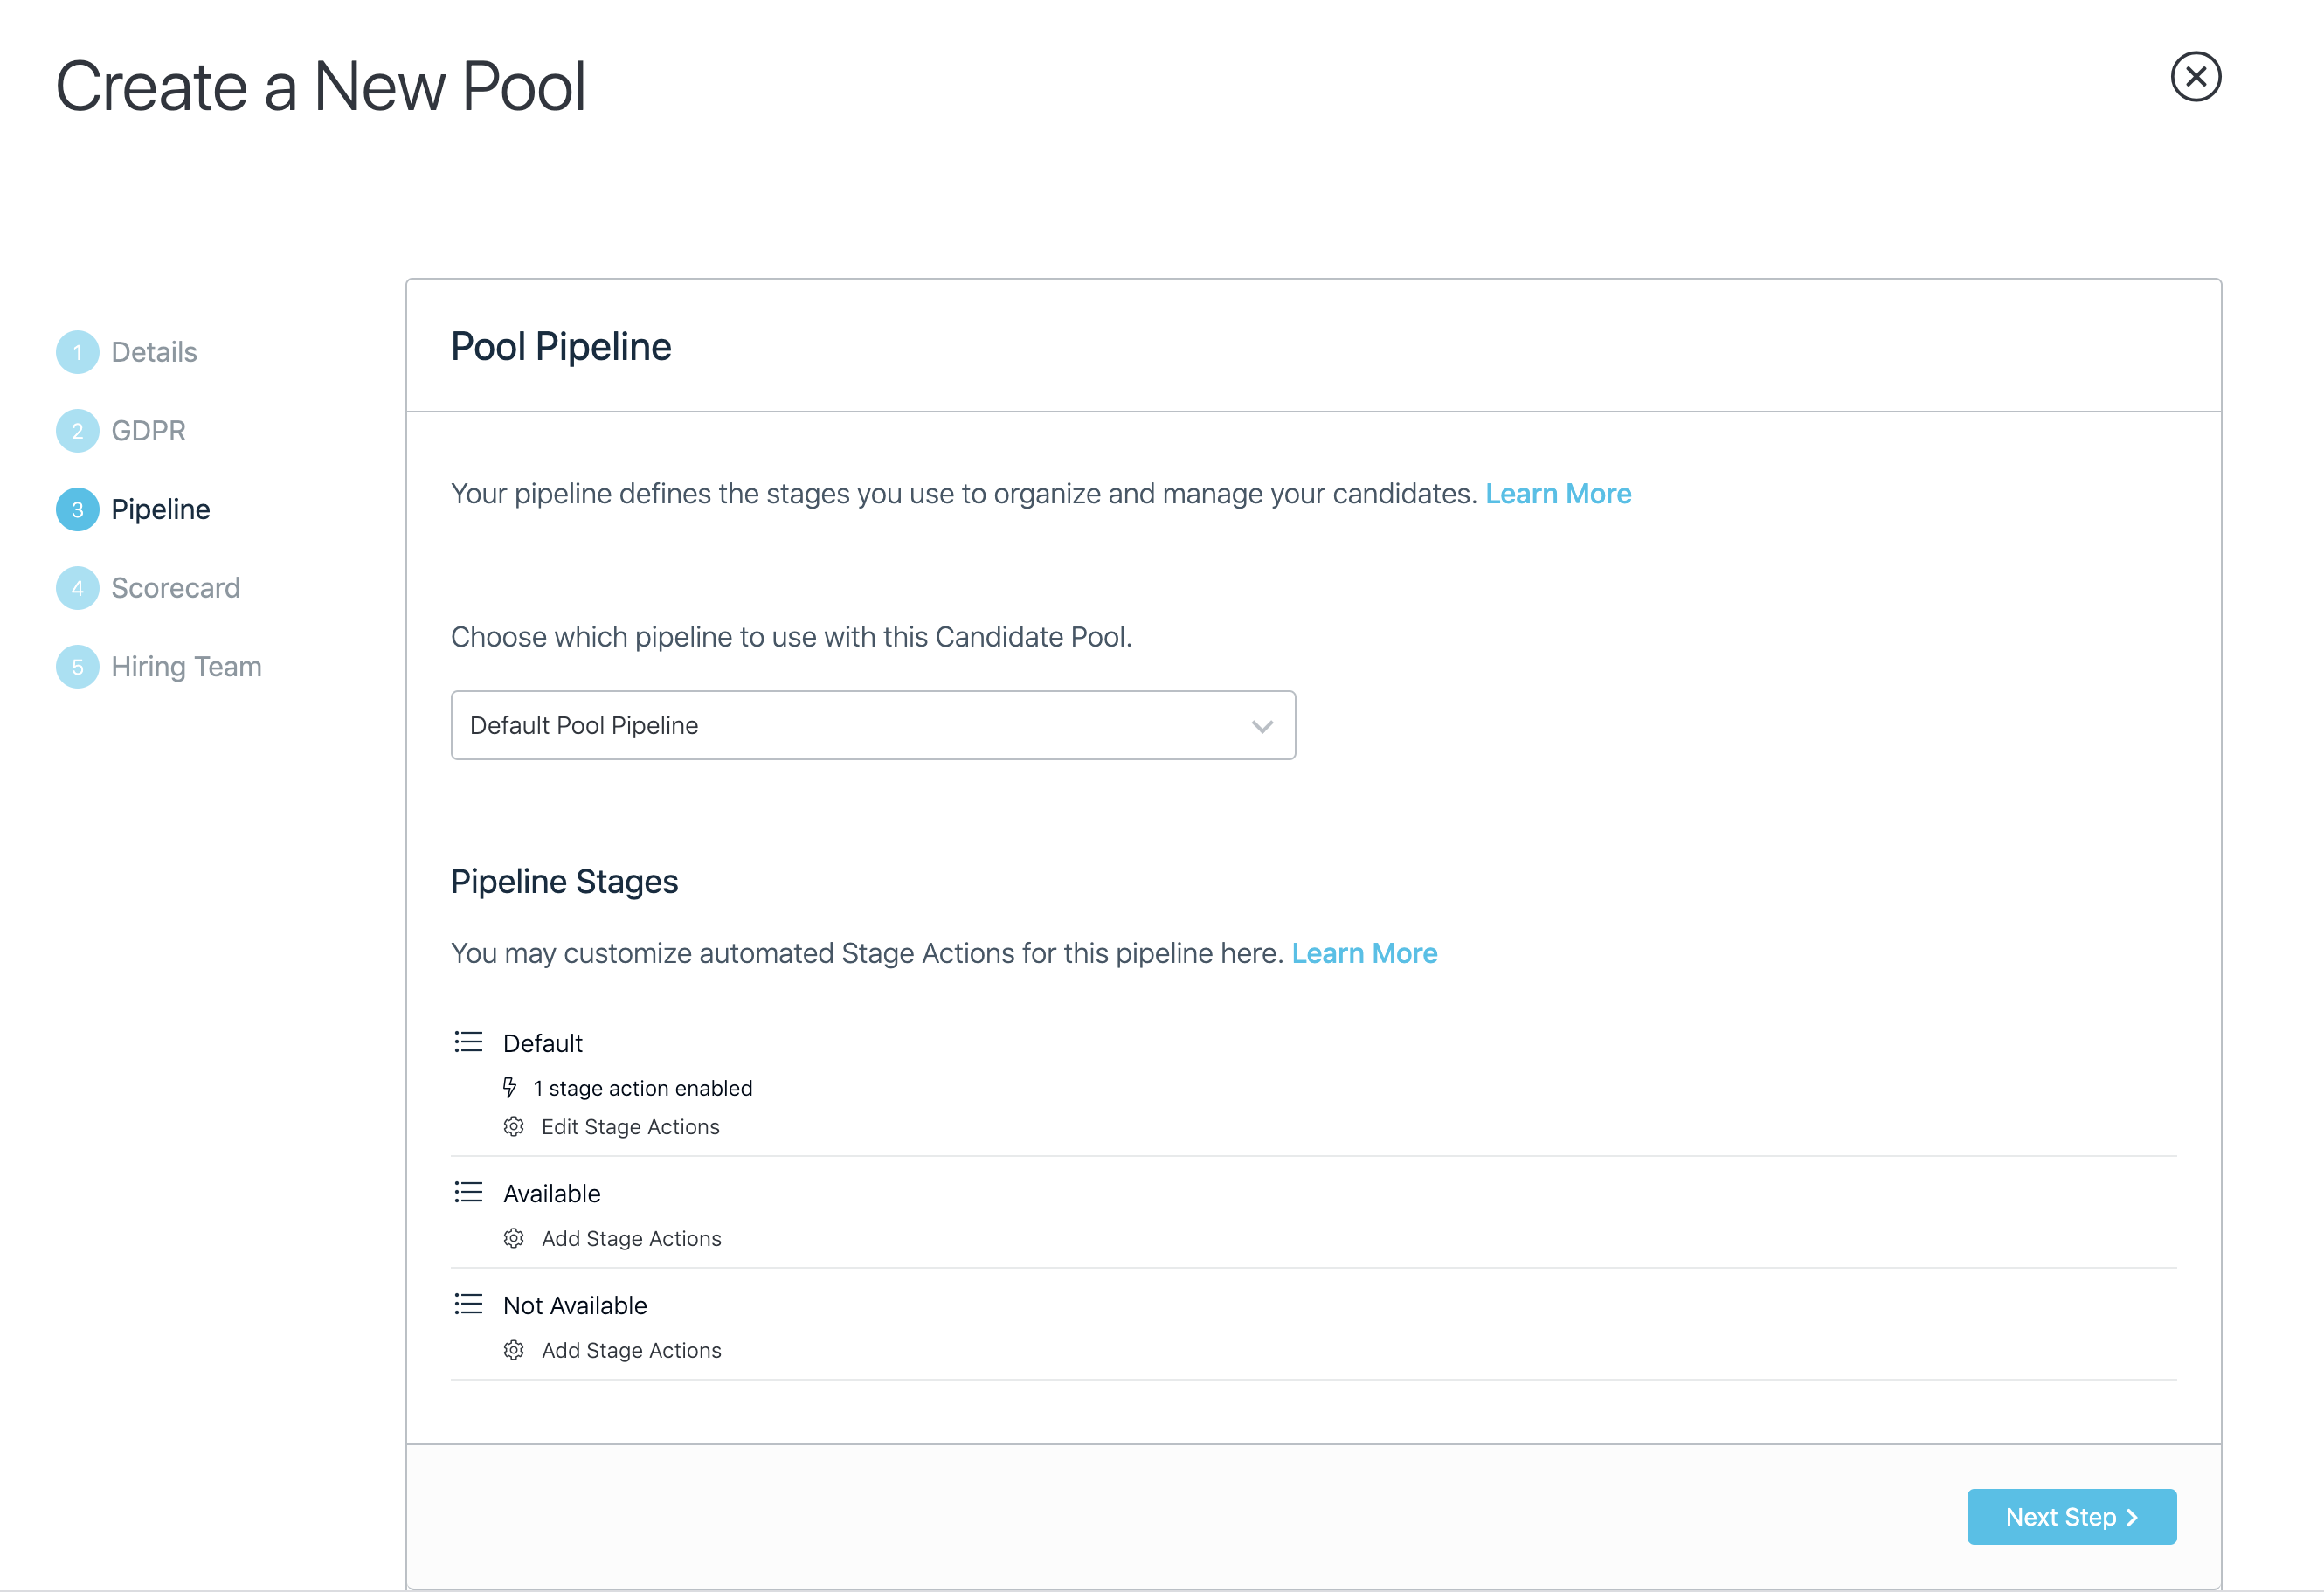Open Learn More link about Stage Actions
2324x1592 pixels.
(1364, 953)
